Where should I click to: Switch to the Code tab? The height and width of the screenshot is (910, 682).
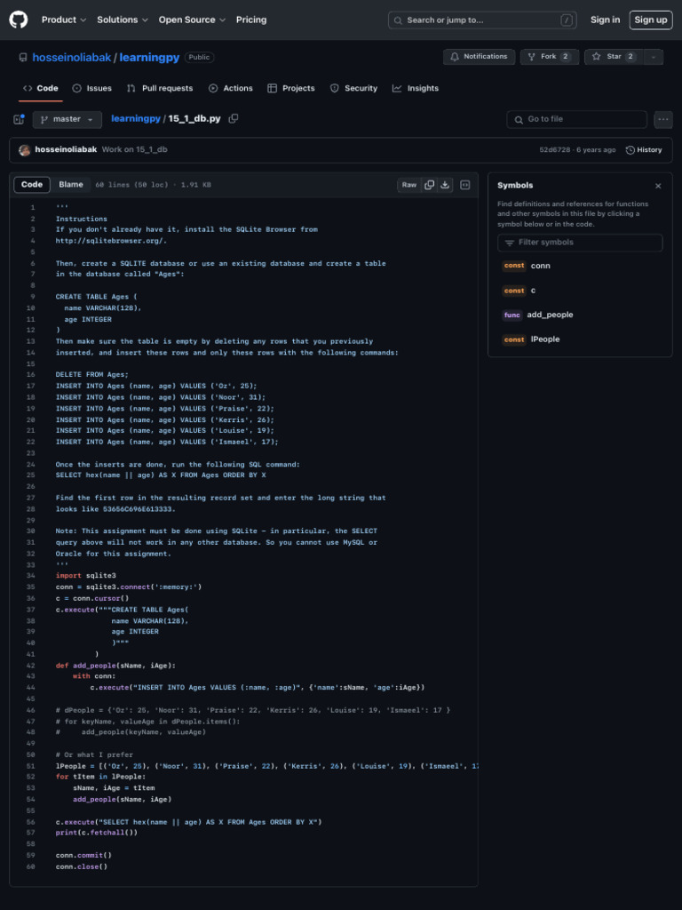[x=41, y=88]
